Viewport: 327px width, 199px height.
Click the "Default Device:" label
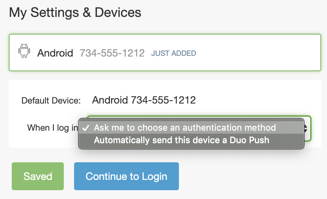(x=51, y=101)
